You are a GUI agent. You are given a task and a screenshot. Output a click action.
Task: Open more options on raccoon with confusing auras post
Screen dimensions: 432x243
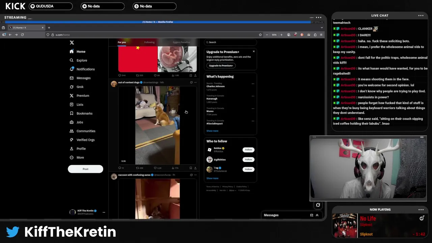click(x=195, y=175)
